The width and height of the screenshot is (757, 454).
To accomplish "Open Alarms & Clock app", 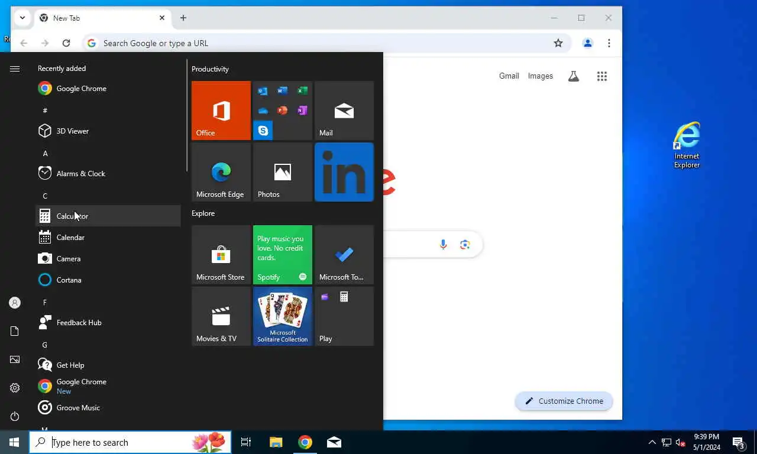I will tap(108, 174).
